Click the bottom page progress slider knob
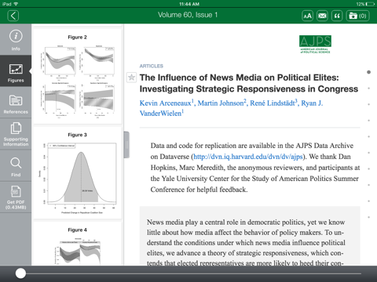377x282 pixels. tap(20, 273)
